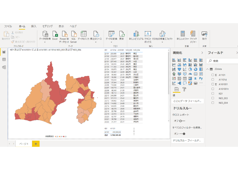Open the ヘルプ ribbon tab
This screenshot has height=170, width=238.
point(73,26)
